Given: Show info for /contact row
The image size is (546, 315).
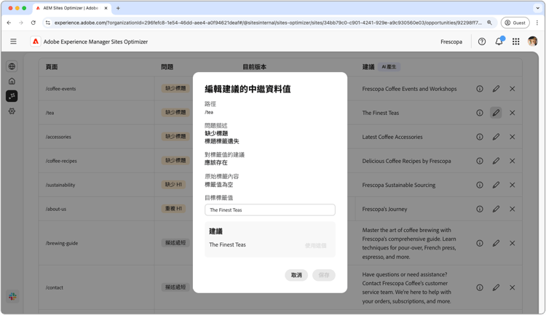Looking at the screenshot, I should 480,287.
